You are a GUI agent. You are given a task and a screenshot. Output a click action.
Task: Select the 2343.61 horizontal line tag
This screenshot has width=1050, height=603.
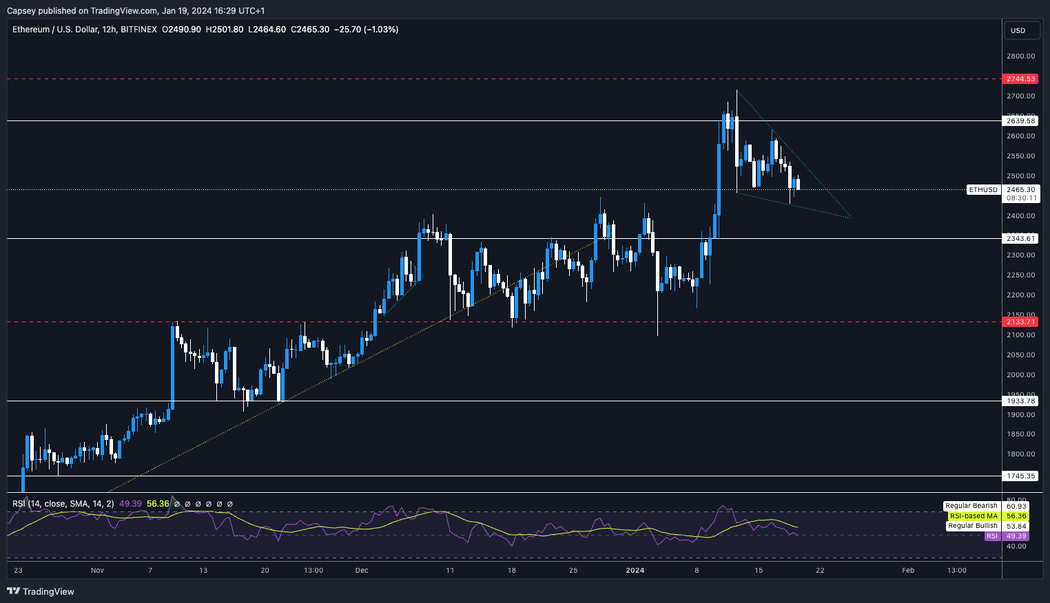coord(1020,238)
